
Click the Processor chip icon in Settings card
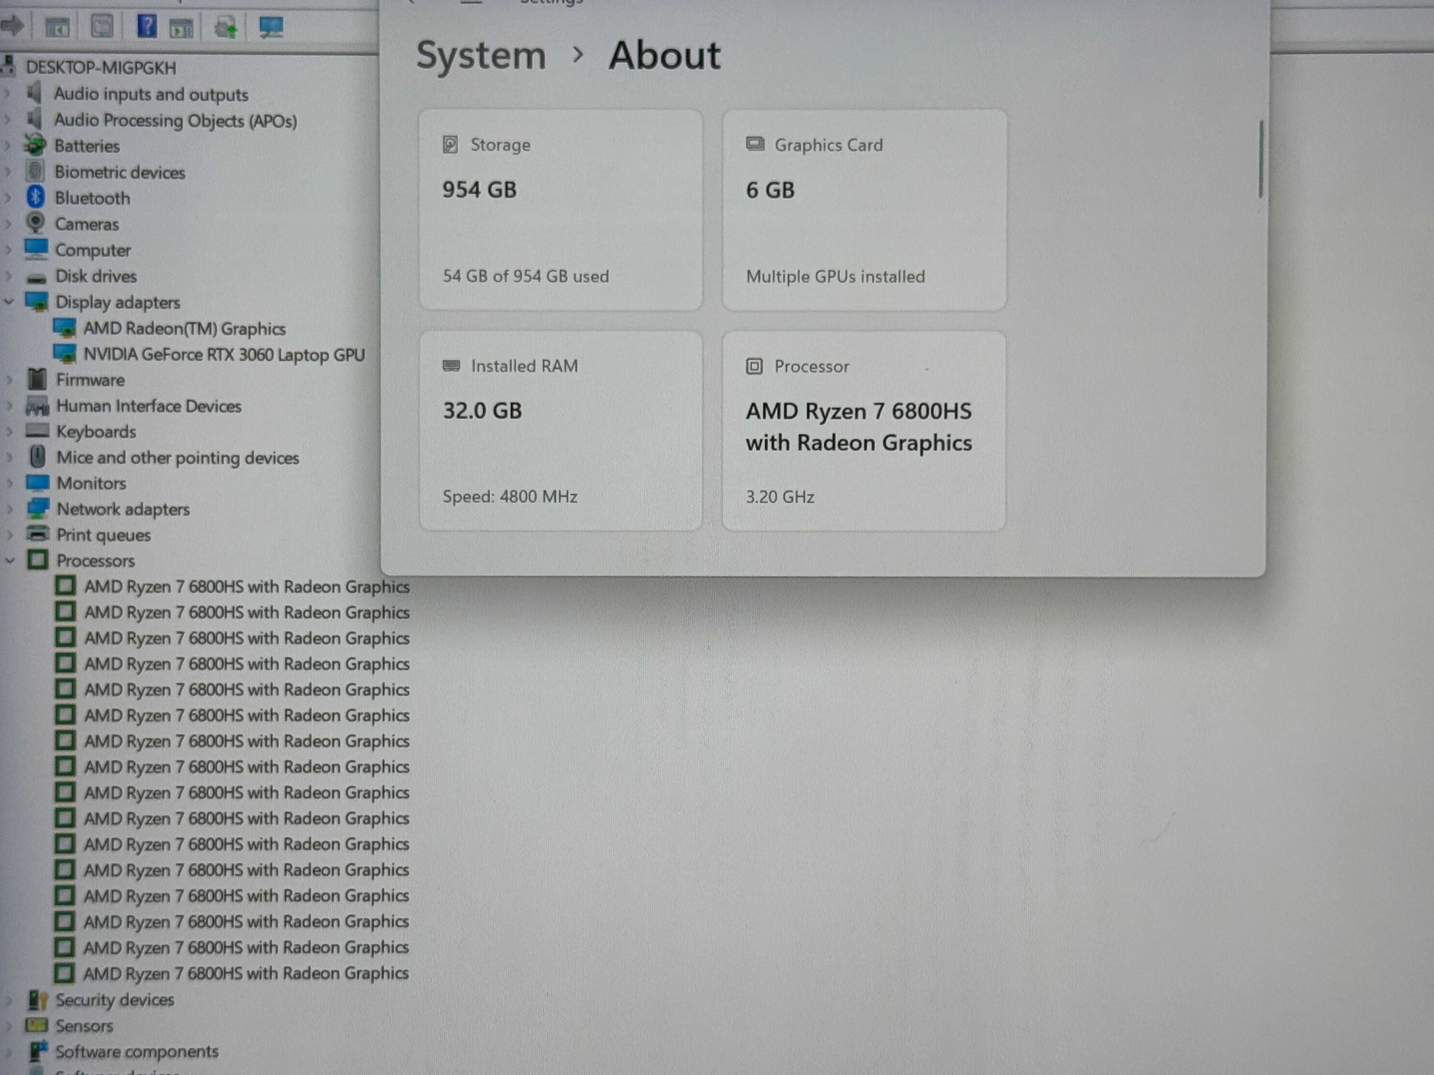(x=754, y=366)
